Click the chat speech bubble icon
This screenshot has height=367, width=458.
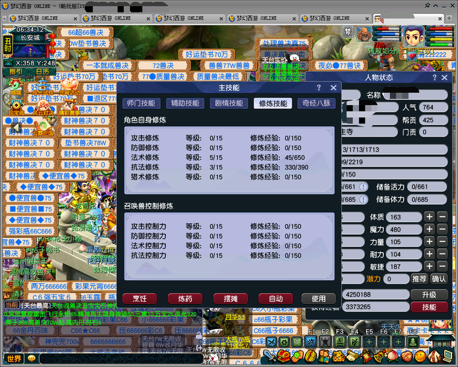coord(32,358)
